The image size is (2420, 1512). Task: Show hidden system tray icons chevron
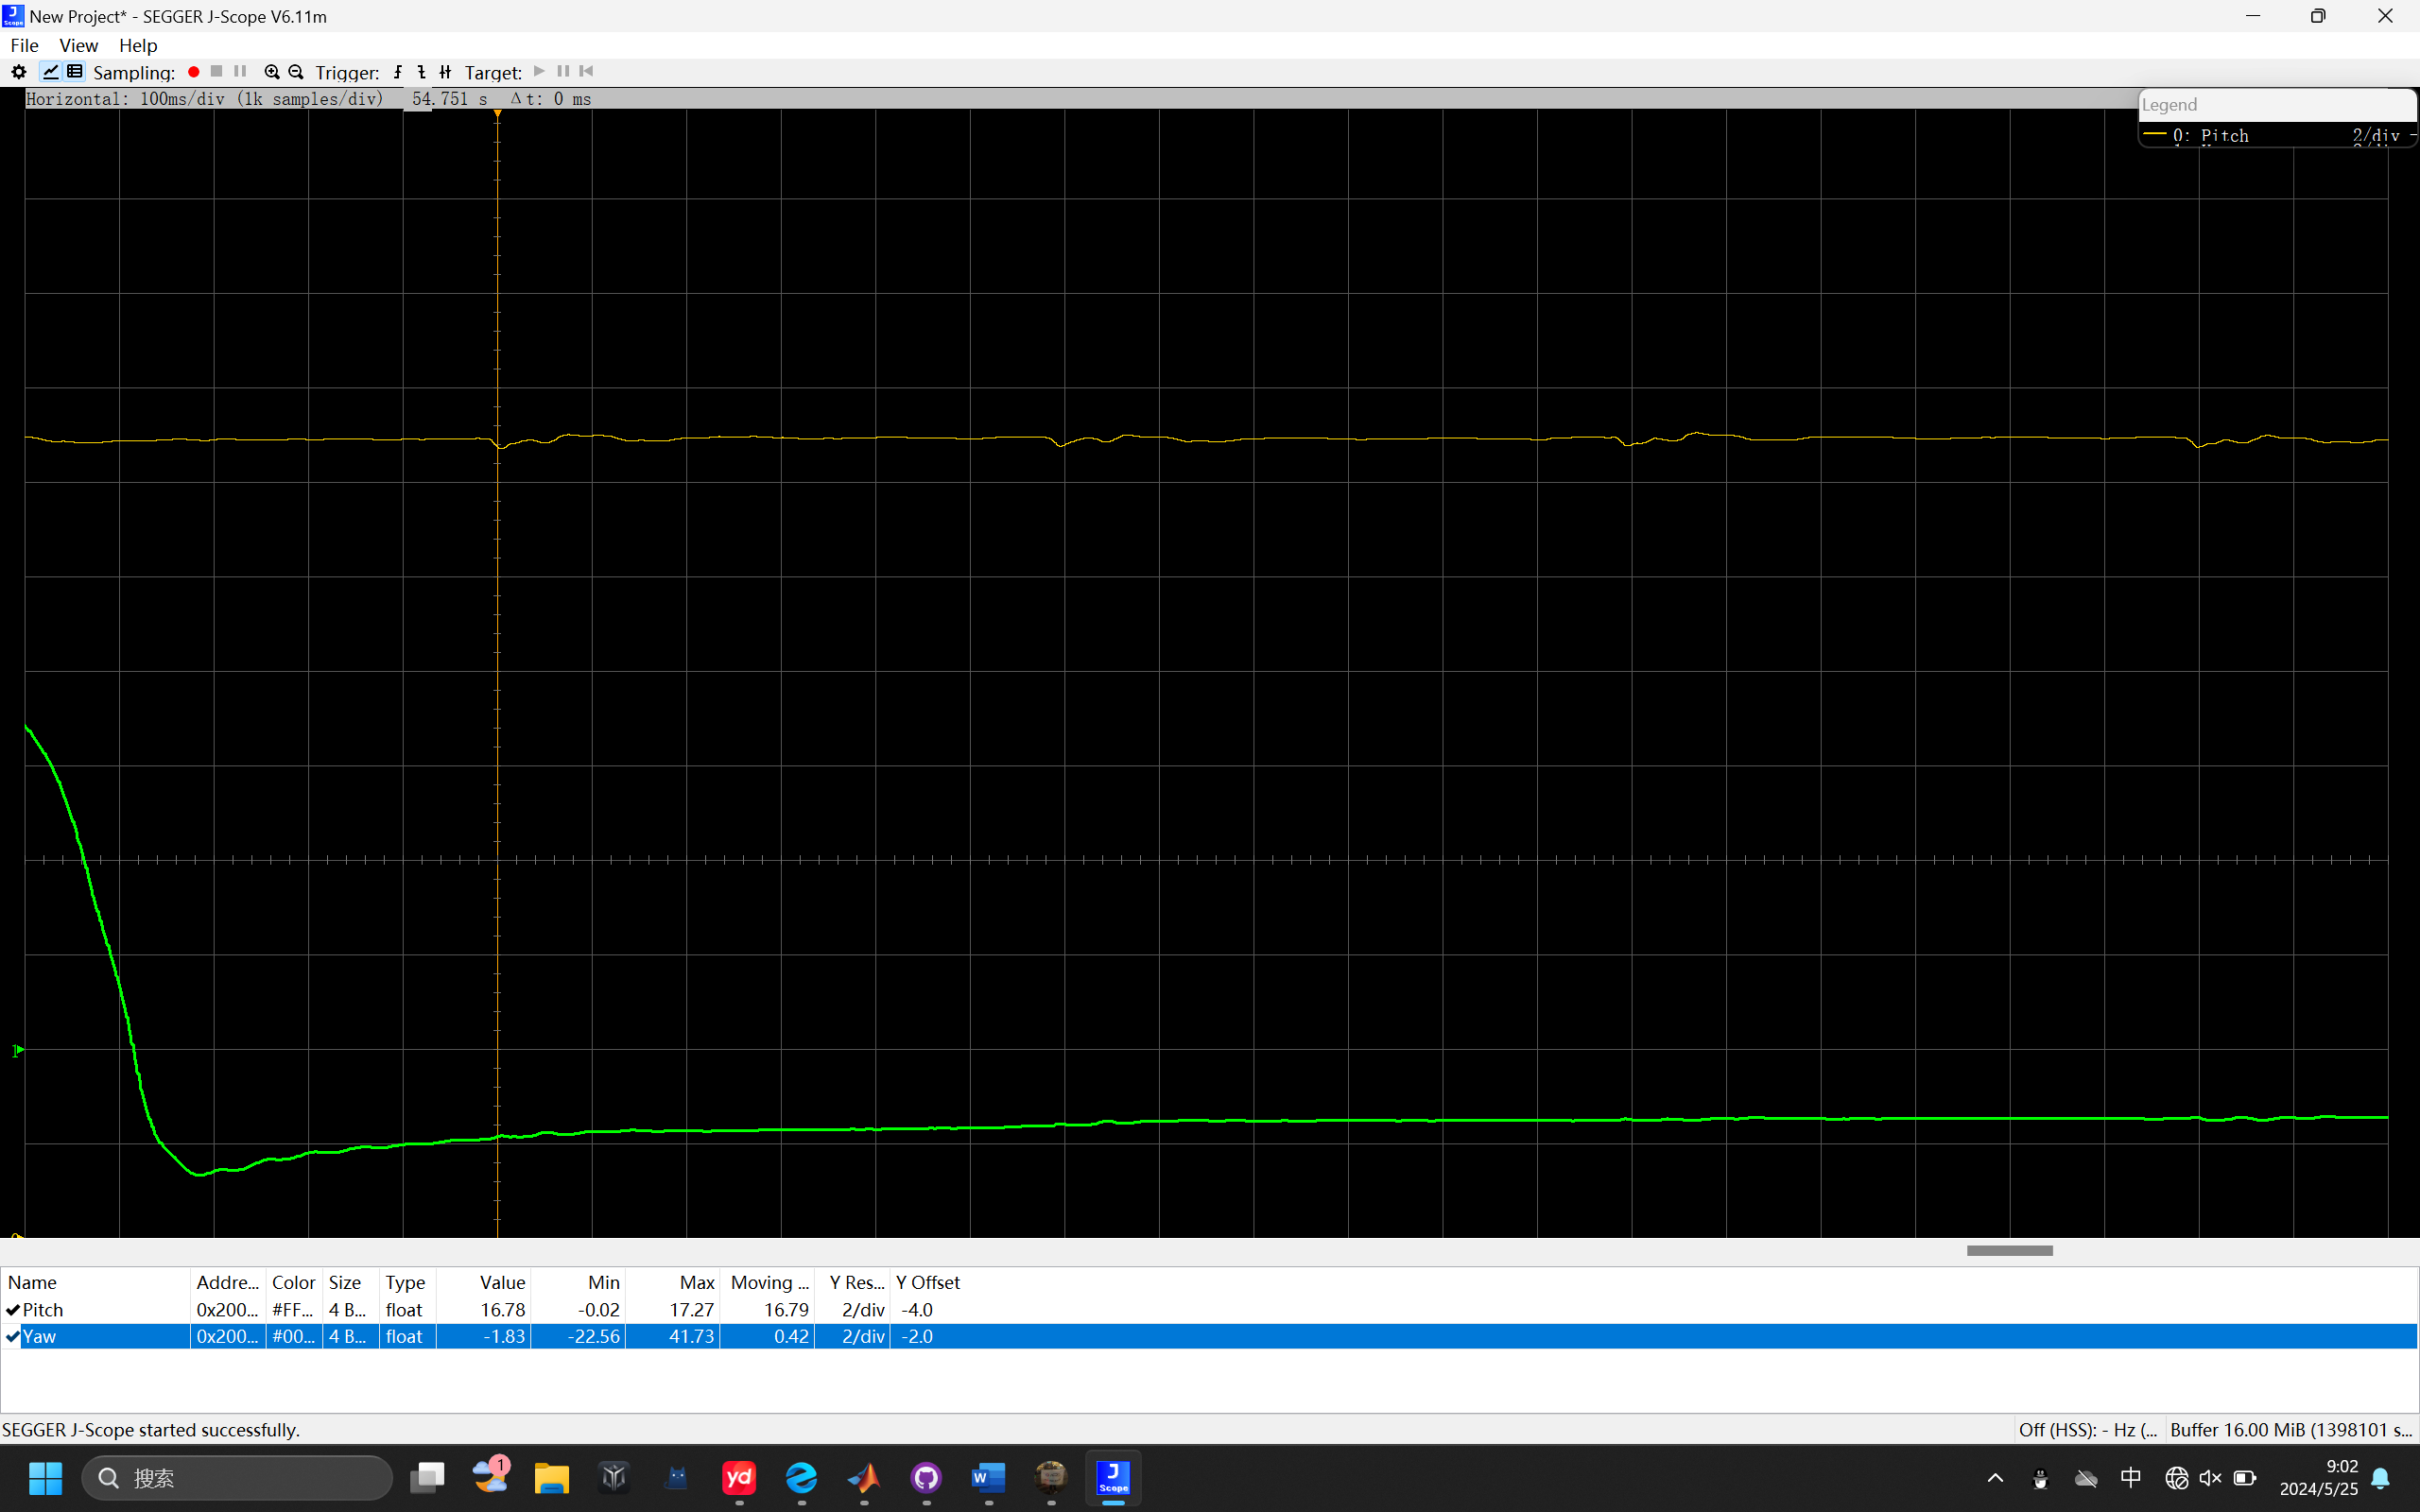1995,1478
